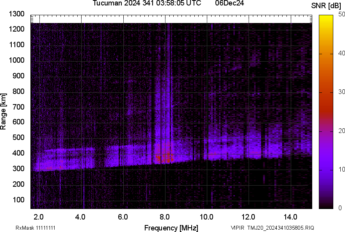
Task: Click the frequency tick label '4.0'
Action: tap(80, 217)
